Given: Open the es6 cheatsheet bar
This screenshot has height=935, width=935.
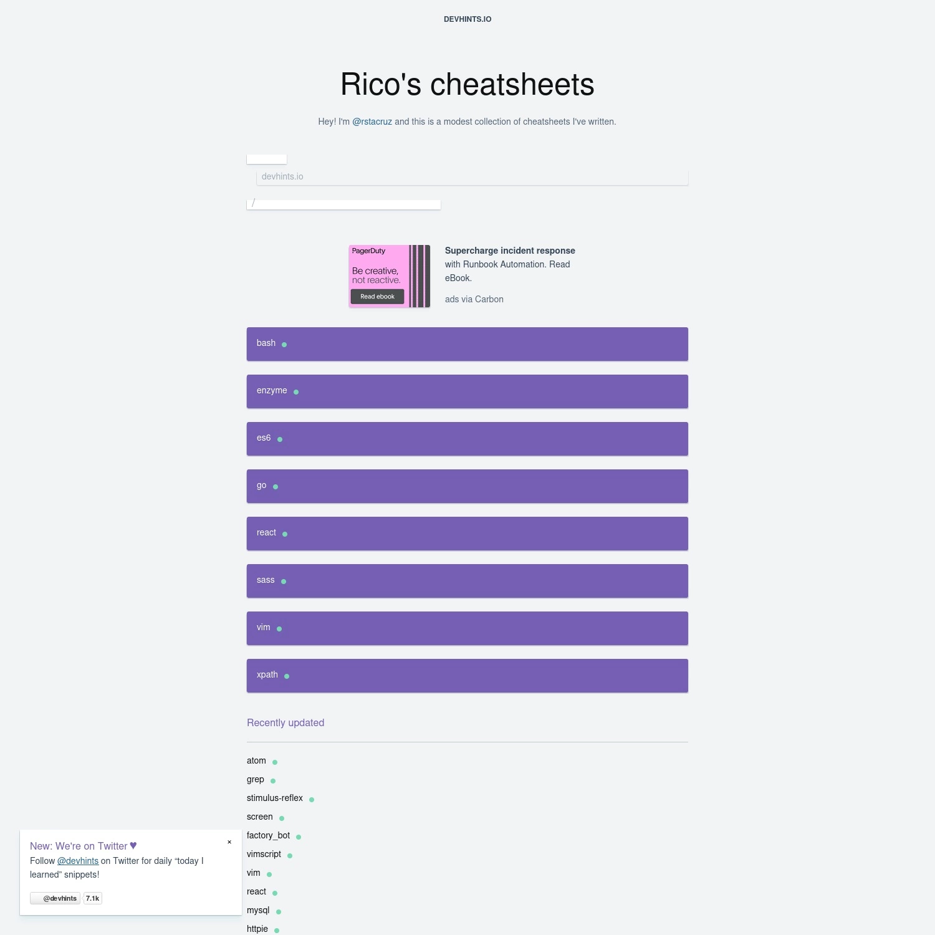Looking at the screenshot, I should pos(467,439).
